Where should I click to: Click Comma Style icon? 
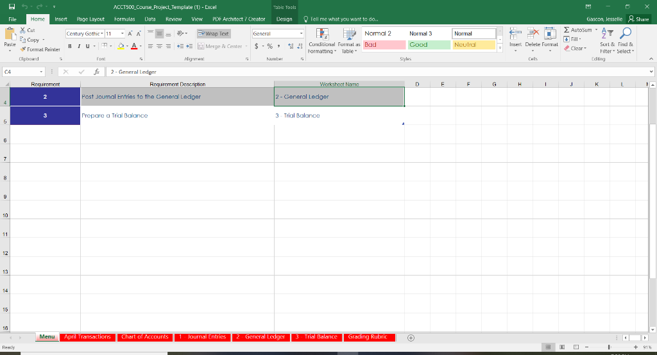[278, 46]
